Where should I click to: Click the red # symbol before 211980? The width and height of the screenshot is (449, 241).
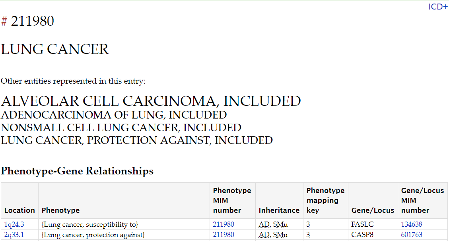click(4, 21)
